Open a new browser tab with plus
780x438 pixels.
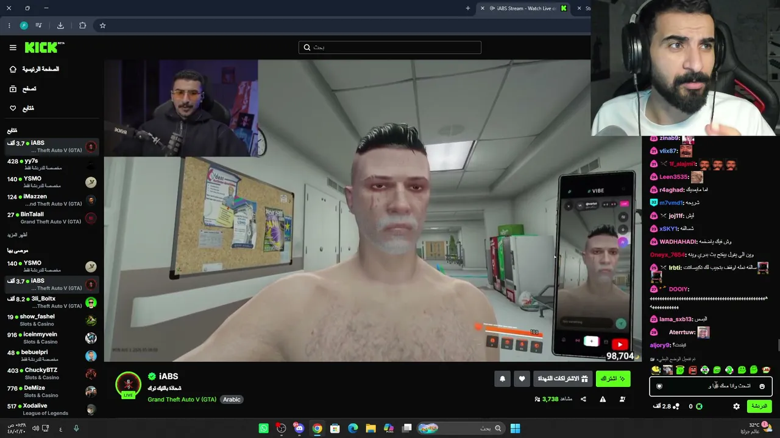(468, 9)
